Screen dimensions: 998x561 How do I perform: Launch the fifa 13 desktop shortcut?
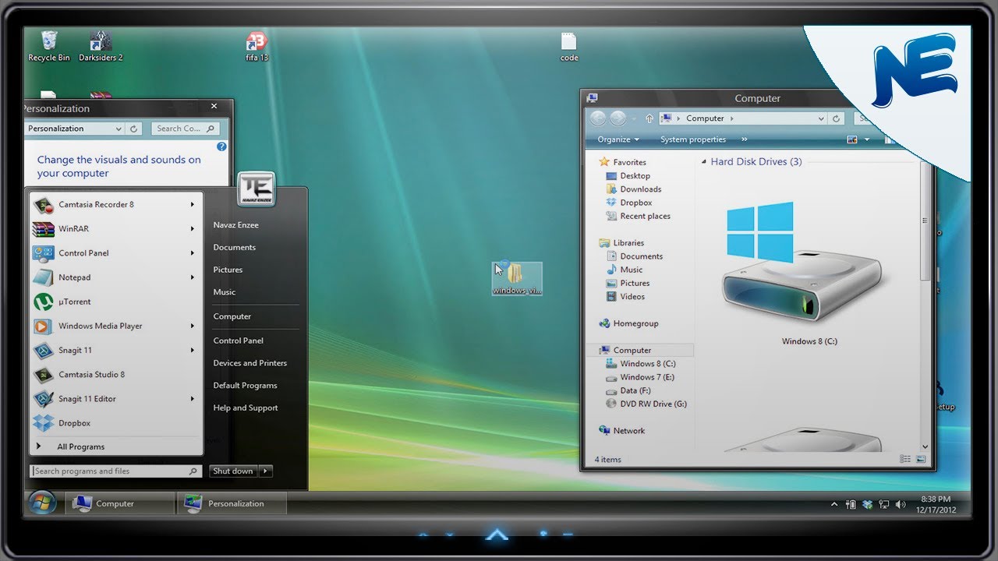(257, 47)
